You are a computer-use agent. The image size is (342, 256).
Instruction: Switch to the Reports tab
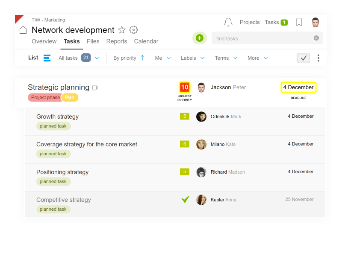pos(117,41)
